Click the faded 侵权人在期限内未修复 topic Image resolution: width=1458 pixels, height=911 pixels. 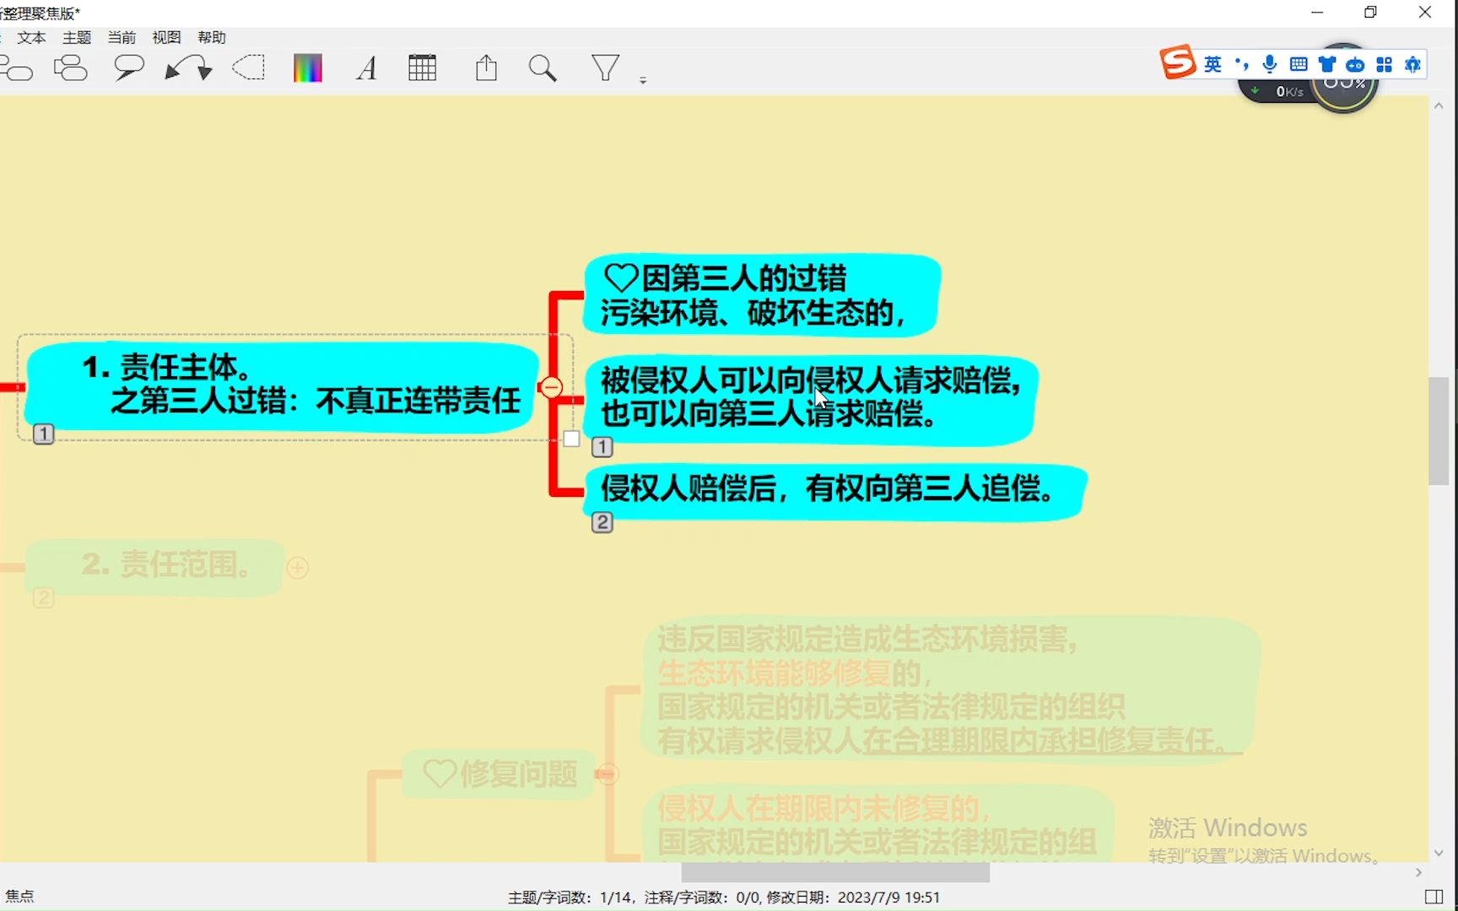pyautogui.click(x=878, y=825)
